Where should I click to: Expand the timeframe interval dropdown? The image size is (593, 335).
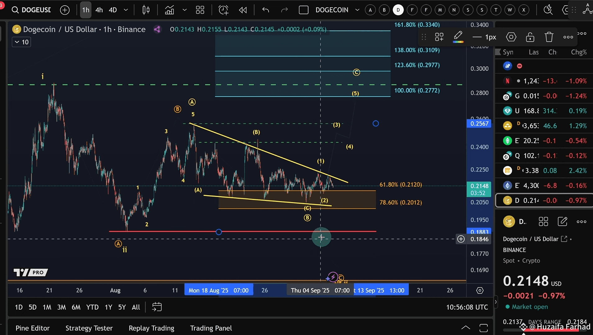point(126,10)
